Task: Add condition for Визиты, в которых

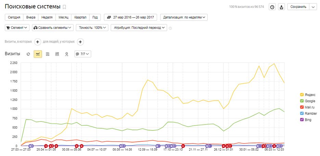Action: coord(38,42)
